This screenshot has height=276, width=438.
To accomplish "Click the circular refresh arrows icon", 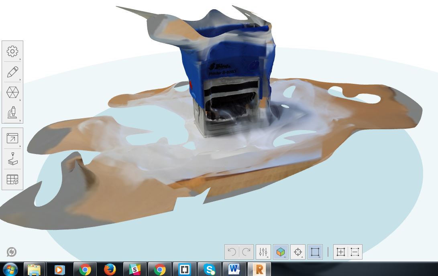I will tap(12, 252).
